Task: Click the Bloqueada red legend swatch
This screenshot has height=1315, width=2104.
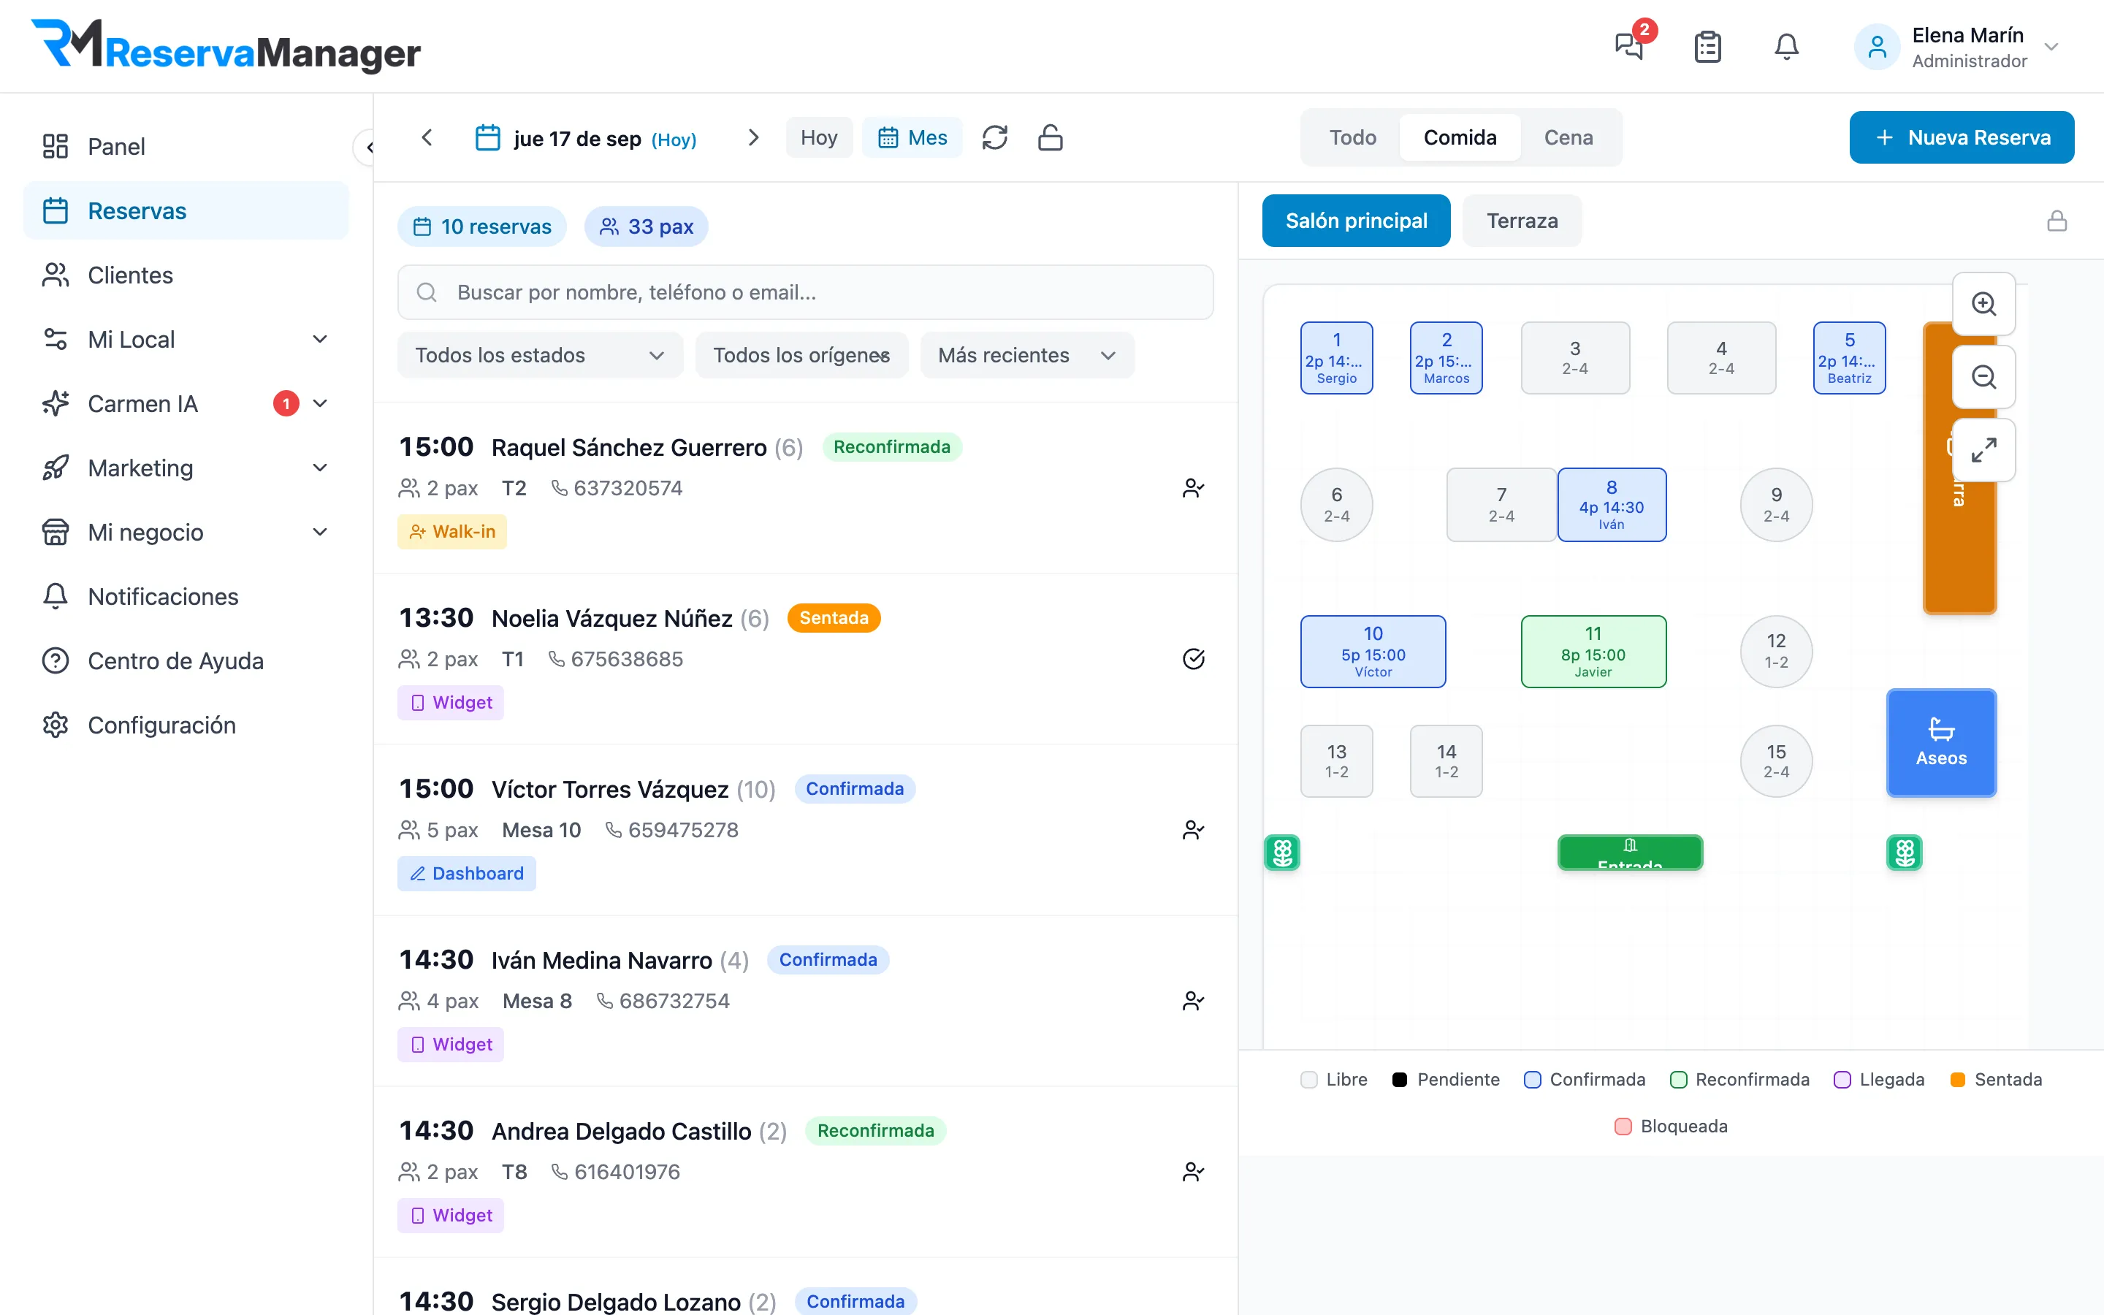Action: pos(1623,1127)
